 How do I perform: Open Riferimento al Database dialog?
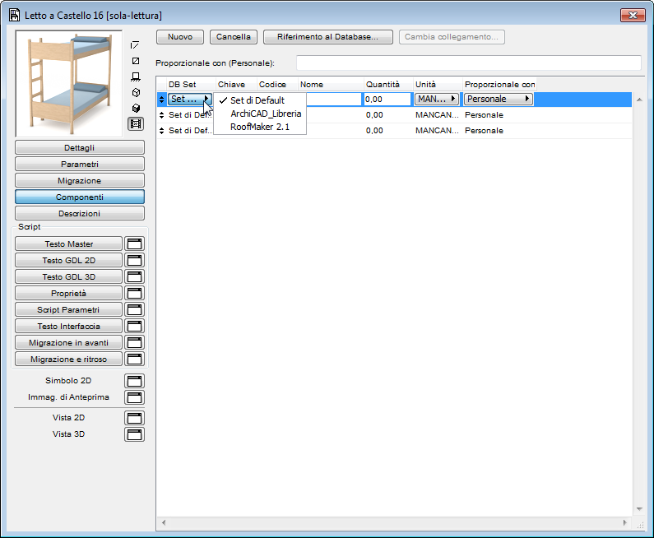coord(328,37)
